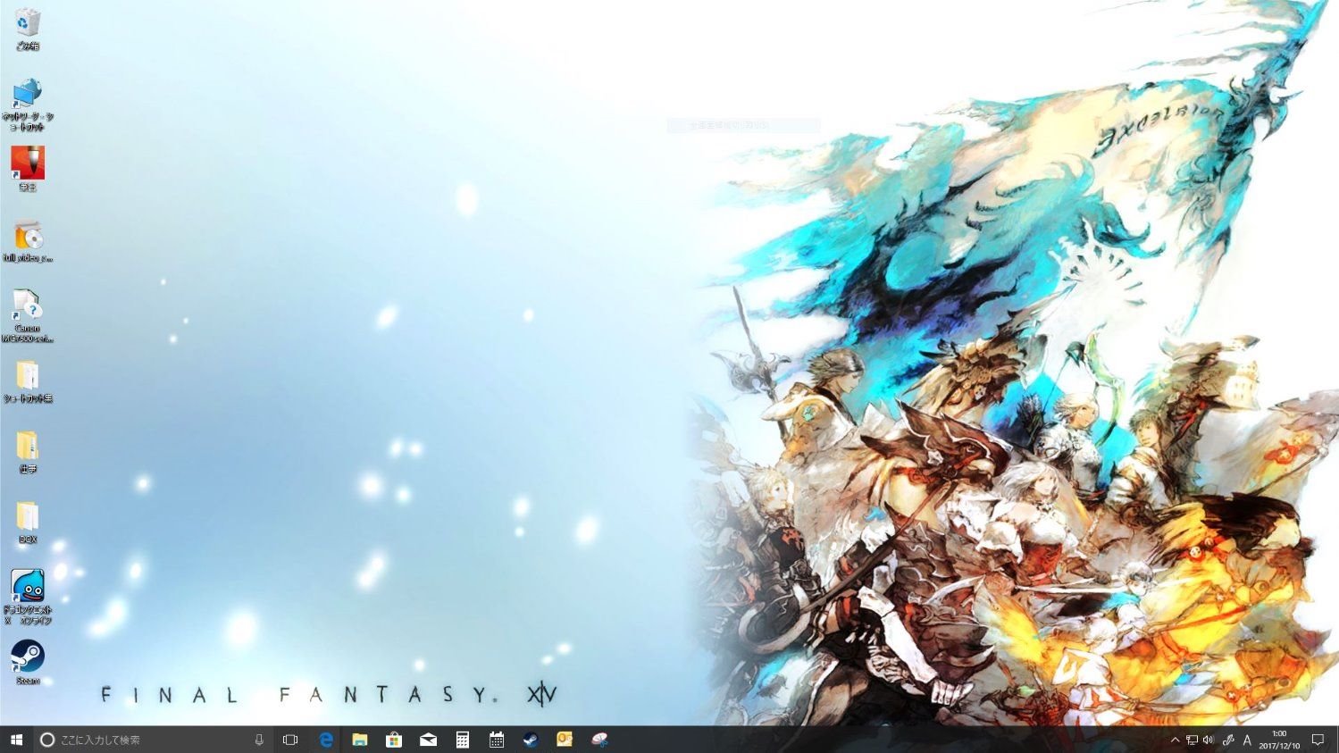Open the Snipping Tool from the taskbar
1339x753 pixels.
(x=599, y=740)
